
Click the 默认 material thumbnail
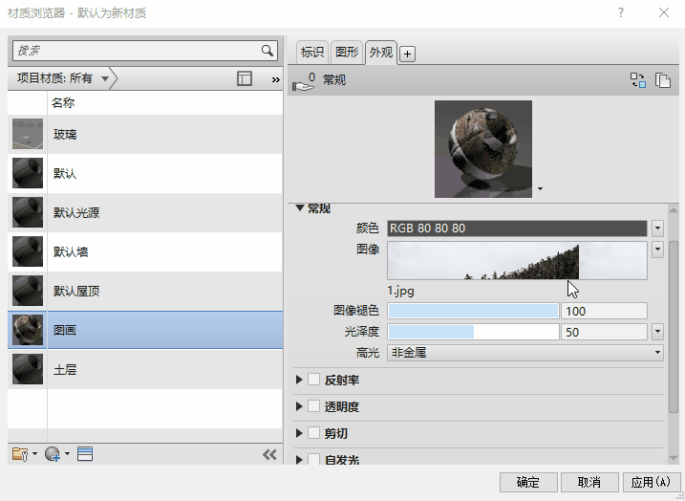[28, 173]
